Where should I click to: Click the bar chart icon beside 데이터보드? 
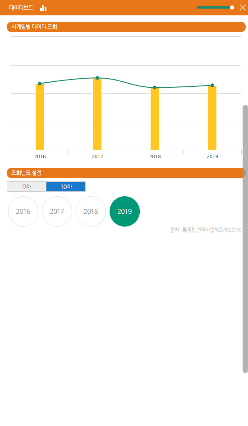pyautogui.click(x=43, y=8)
